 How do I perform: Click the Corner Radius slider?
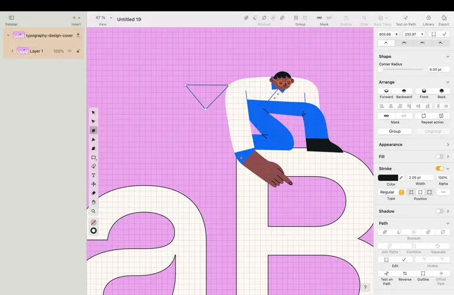point(401,70)
